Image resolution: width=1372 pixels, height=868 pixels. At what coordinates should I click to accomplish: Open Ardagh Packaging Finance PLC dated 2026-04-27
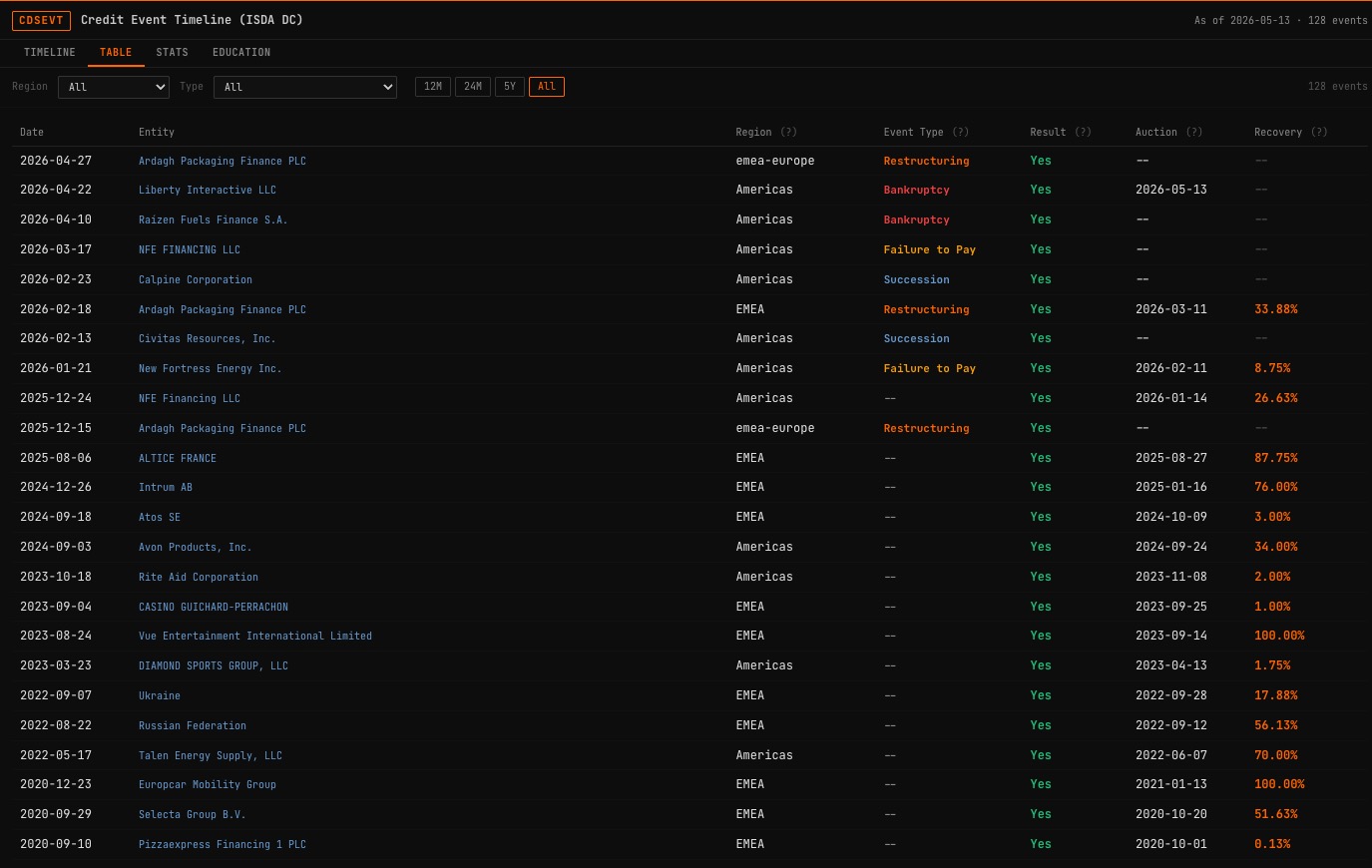point(223,161)
